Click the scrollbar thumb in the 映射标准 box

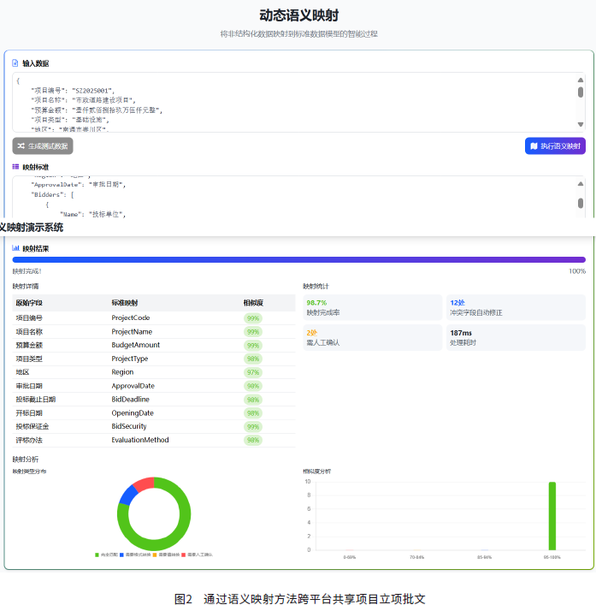tap(581, 203)
